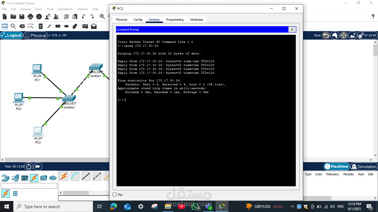The width and height of the screenshot is (378, 212).
Task: Click the Redo arrow icon
Action: coord(92,17)
